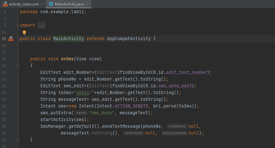
Task: Click the onSms method name
Action: [x=67, y=59]
